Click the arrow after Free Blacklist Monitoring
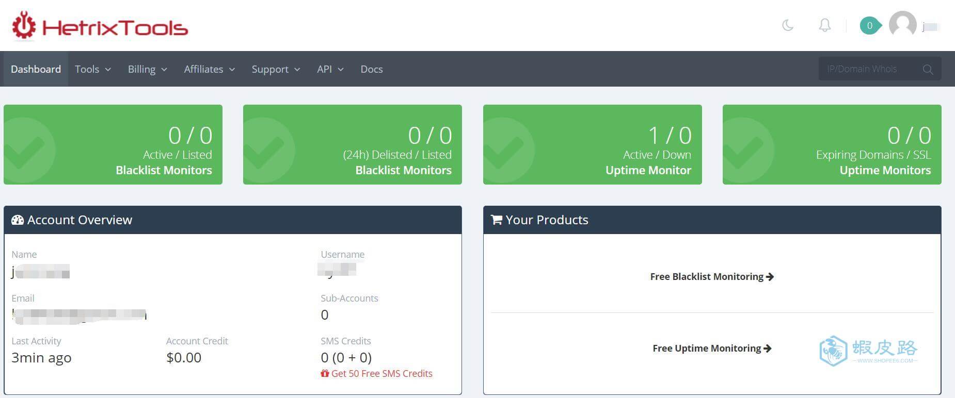 [x=770, y=277]
